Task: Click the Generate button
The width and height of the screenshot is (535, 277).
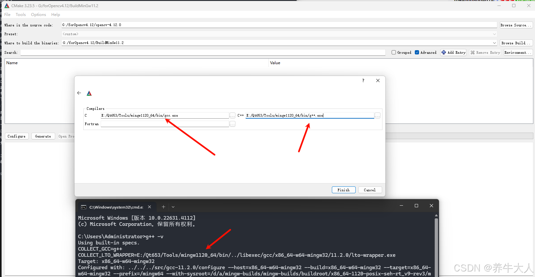Action: [43, 136]
